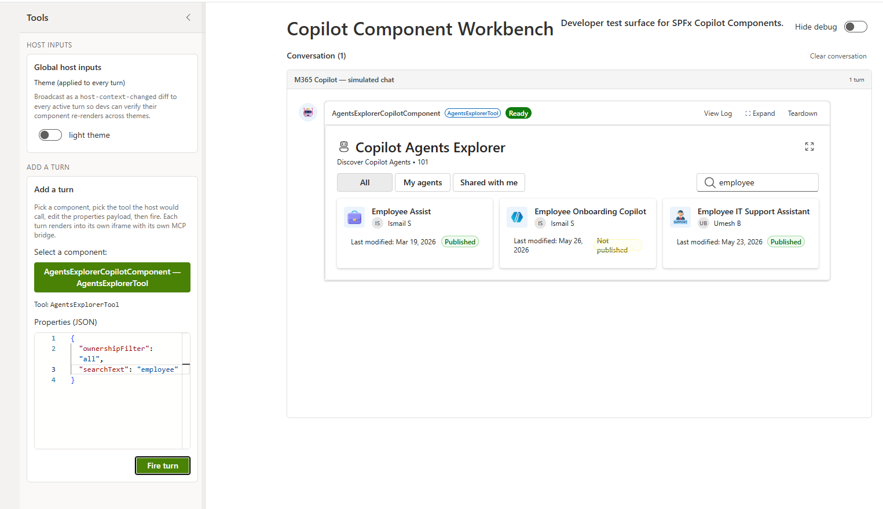
Task: Click the Copilot bot avatar icon
Action: (x=308, y=112)
